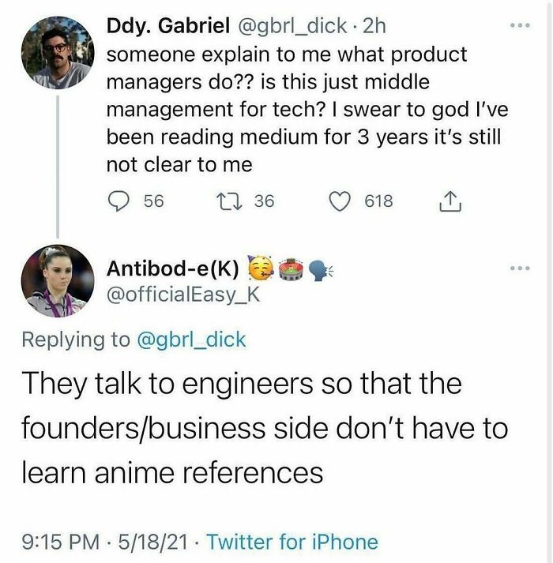The width and height of the screenshot is (553, 563).
Task: Click the @gbrl_dick handle beside the name
Action: point(288,26)
